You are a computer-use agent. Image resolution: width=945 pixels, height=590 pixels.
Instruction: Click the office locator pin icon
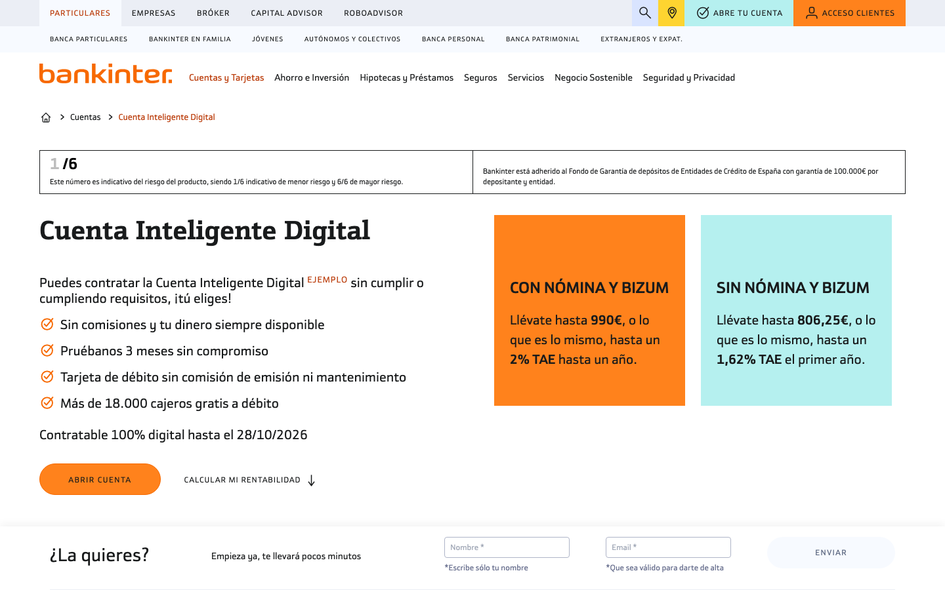point(671,13)
